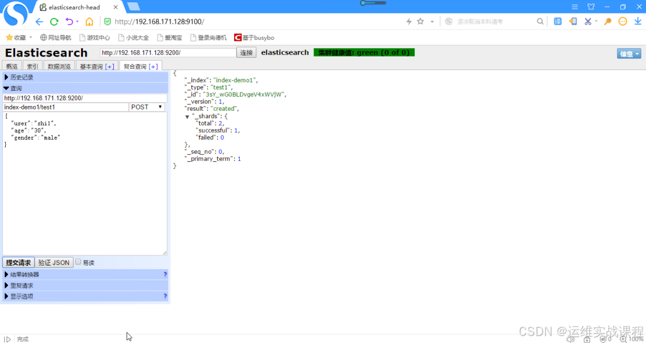
Task: Open the star-button dropdown arrow
Action: pos(432,22)
